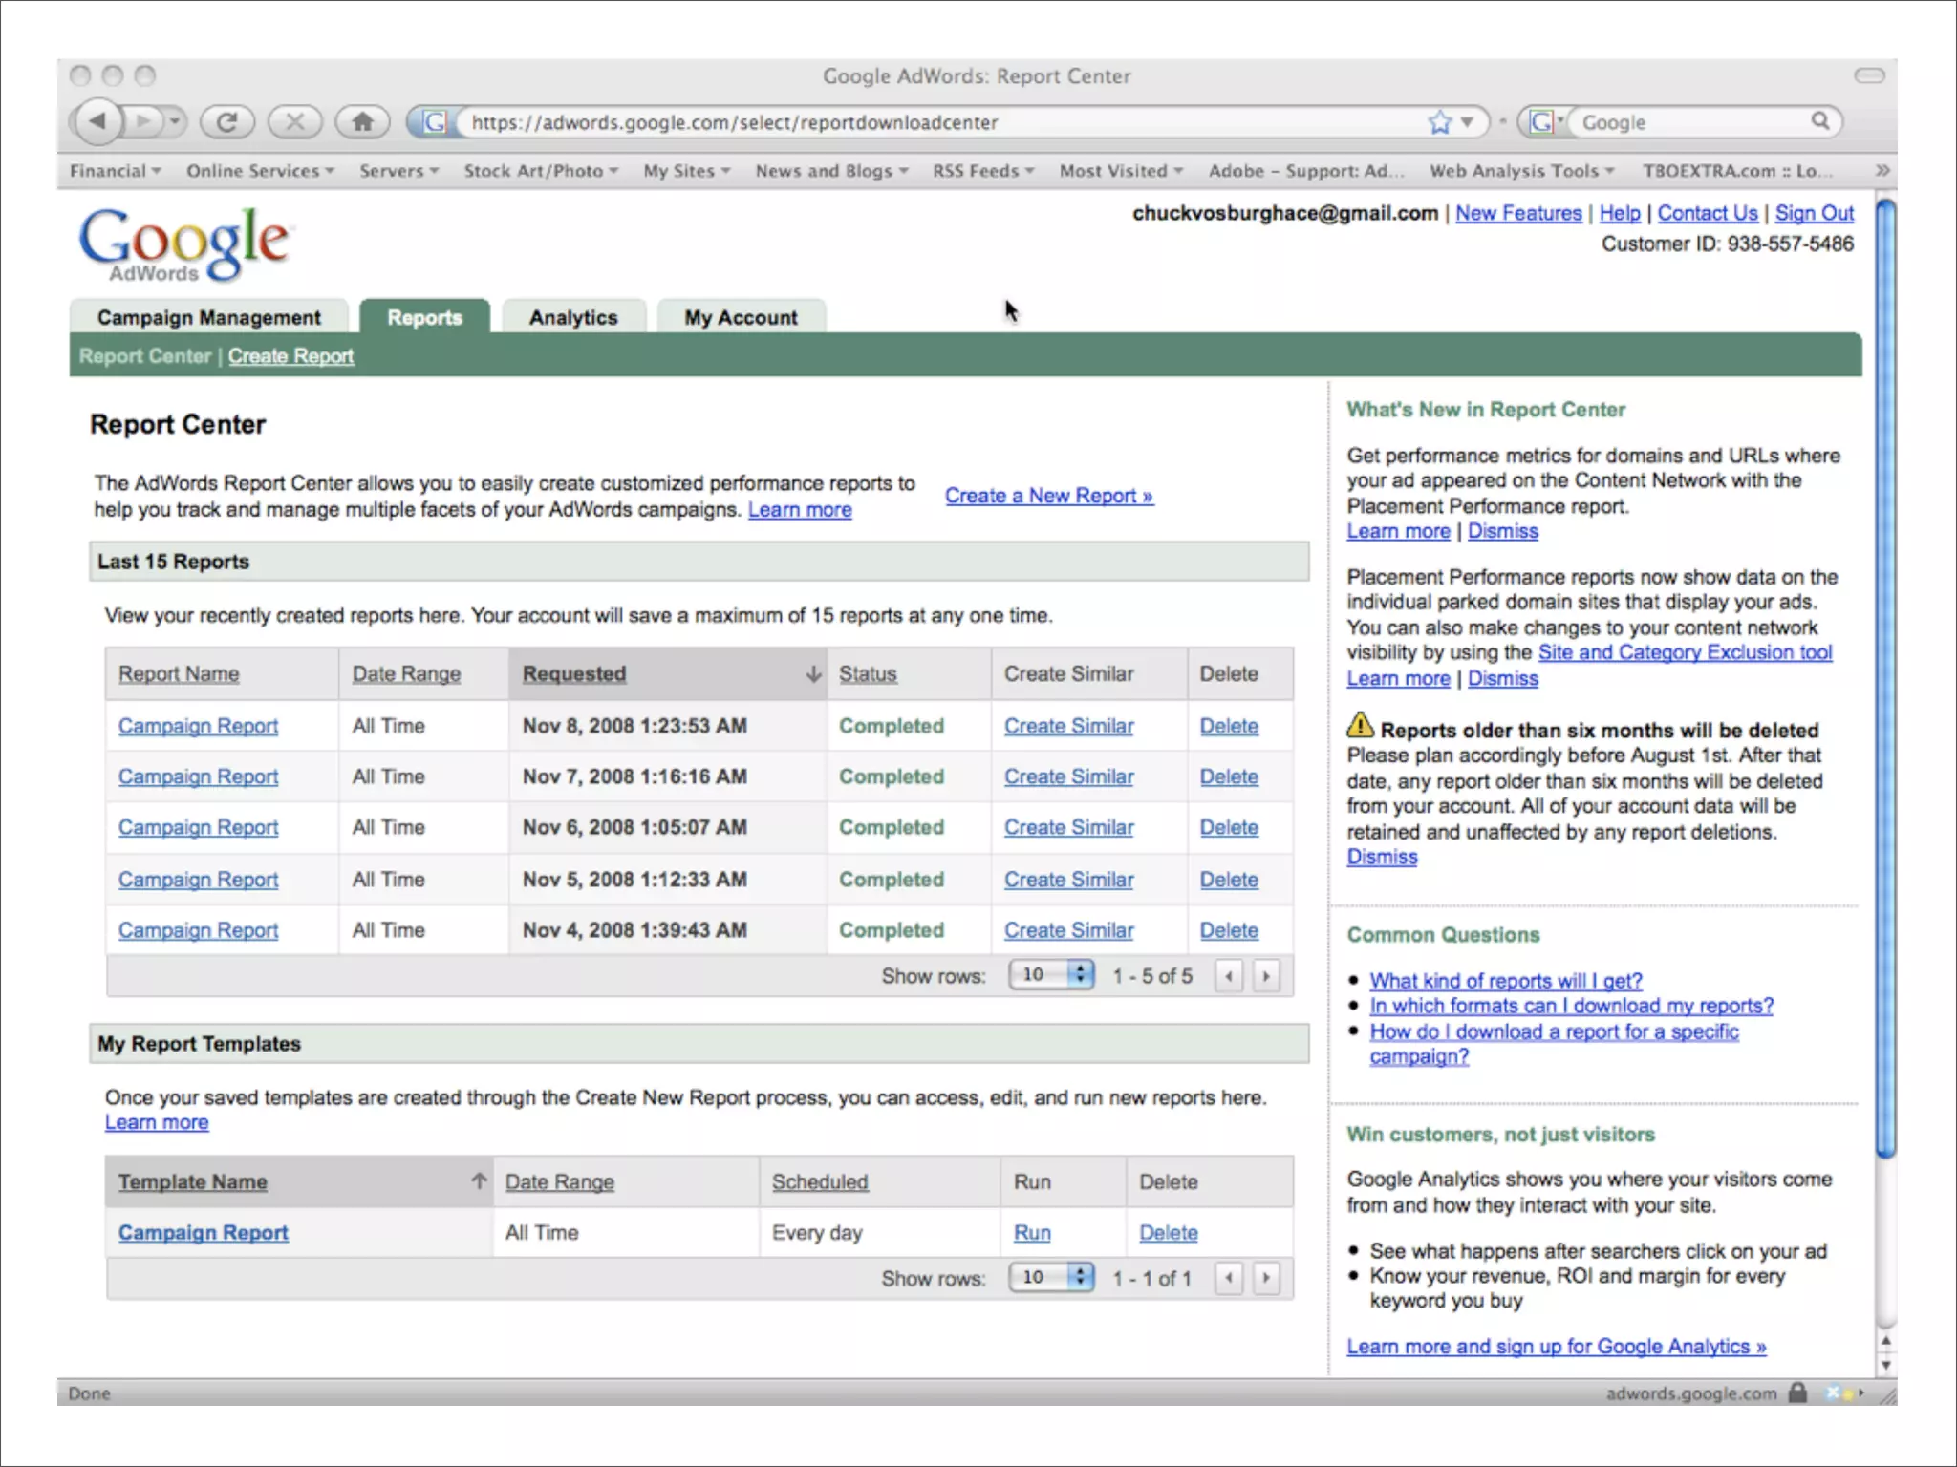Click the padlock security icon in the status bar
The width and height of the screenshot is (1957, 1467).
tap(1797, 1393)
